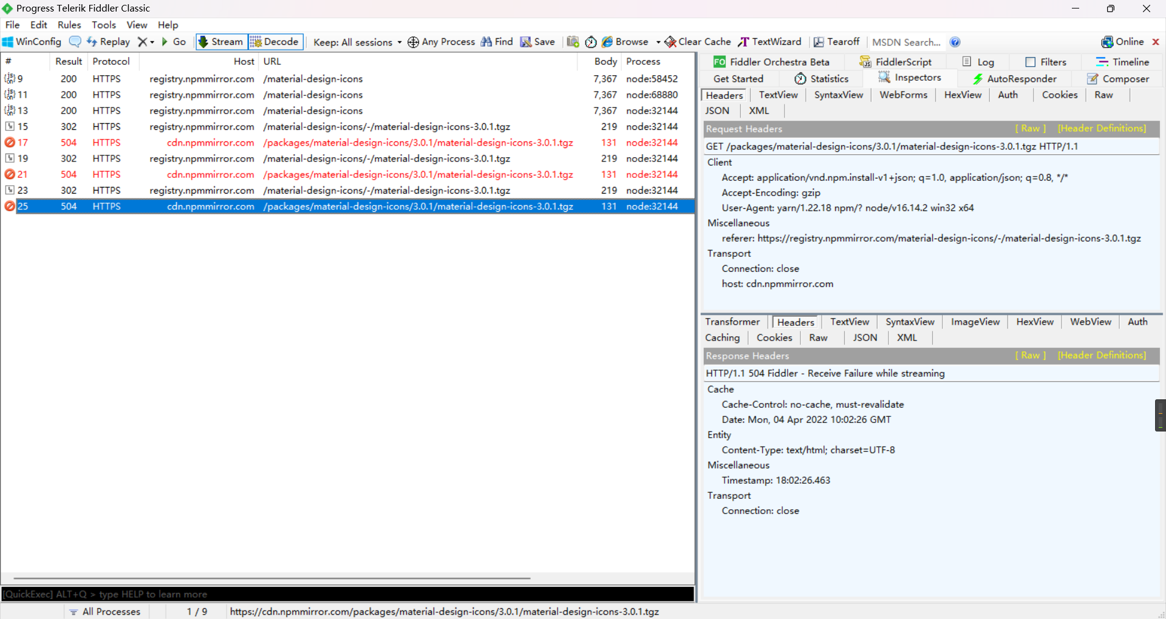
Task: Click Response Headers Header Definitions link
Action: tap(1102, 356)
